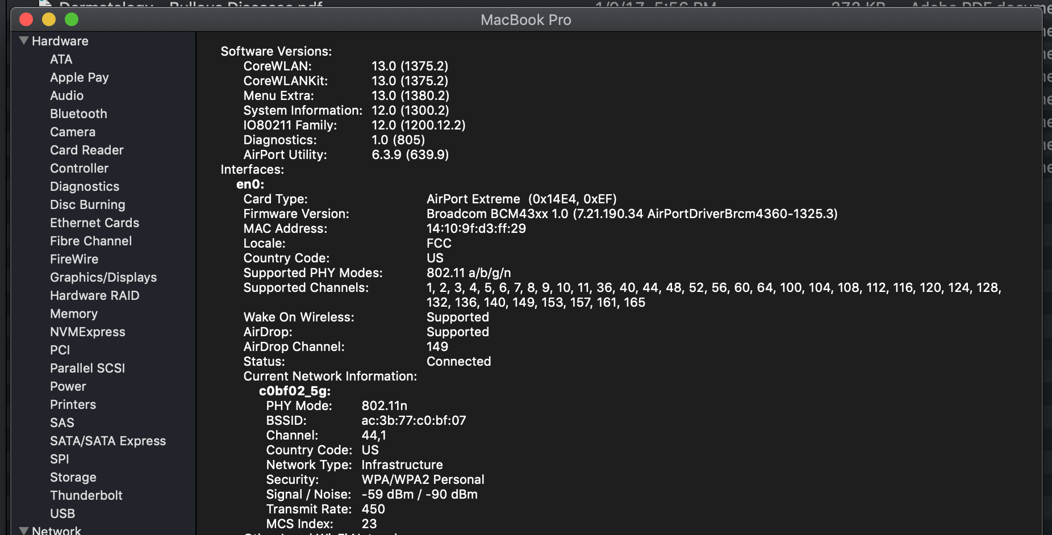
Task: Open Disc Burning information
Action: click(x=87, y=204)
